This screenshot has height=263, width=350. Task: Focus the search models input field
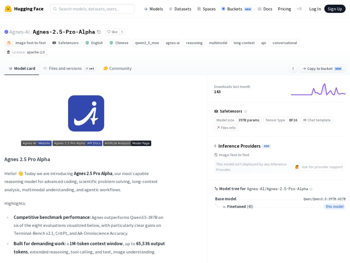[x=92, y=9]
